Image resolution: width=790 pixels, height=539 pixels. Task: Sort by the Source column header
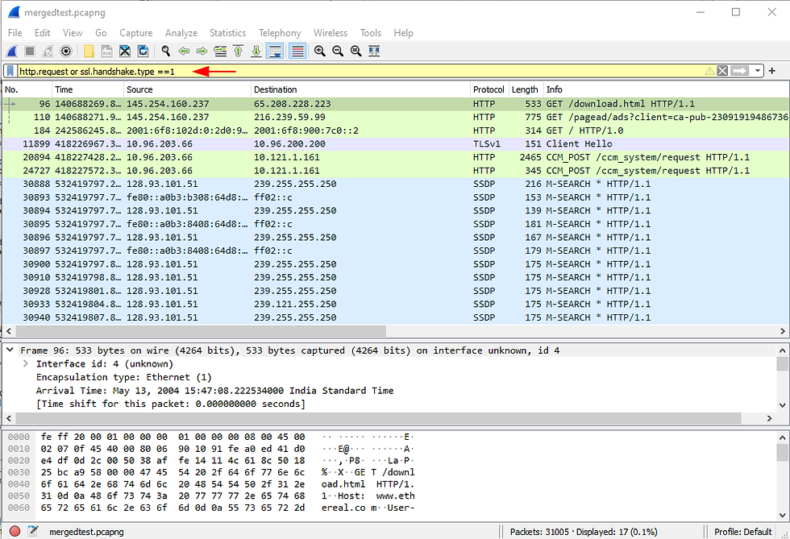pos(187,89)
